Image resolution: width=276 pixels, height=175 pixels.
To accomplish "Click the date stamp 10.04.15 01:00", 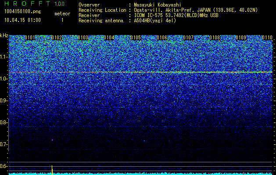I will click(x=22, y=20).
